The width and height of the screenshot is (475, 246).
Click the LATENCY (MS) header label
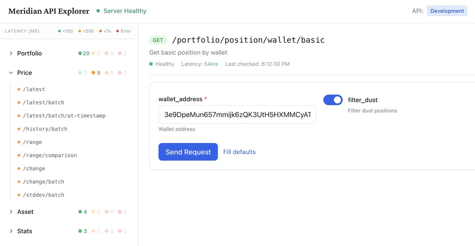pos(22,31)
